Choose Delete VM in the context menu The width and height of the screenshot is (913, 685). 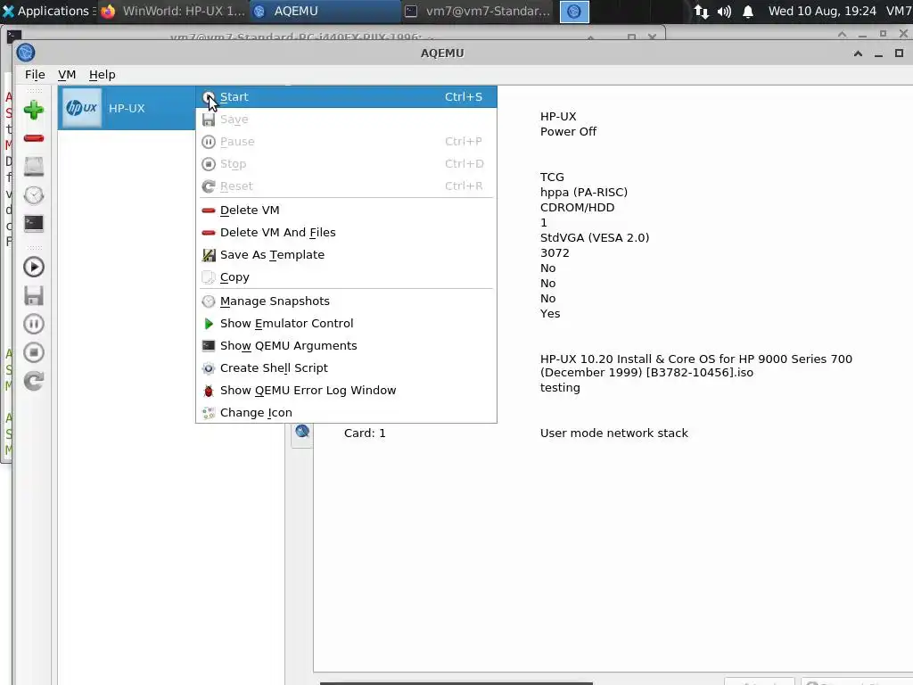click(347, 210)
